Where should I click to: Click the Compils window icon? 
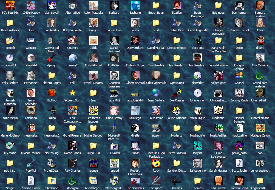(x=31, y=40)
